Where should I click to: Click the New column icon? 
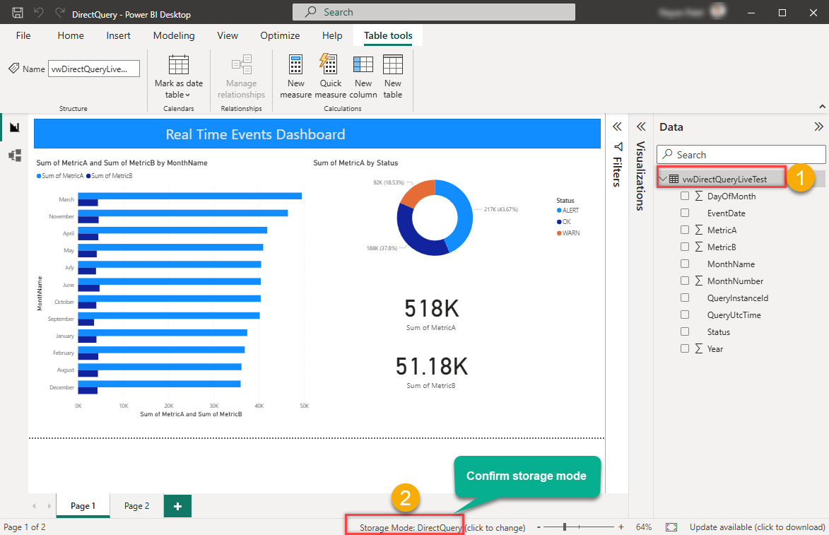click(x=363, y=65)
